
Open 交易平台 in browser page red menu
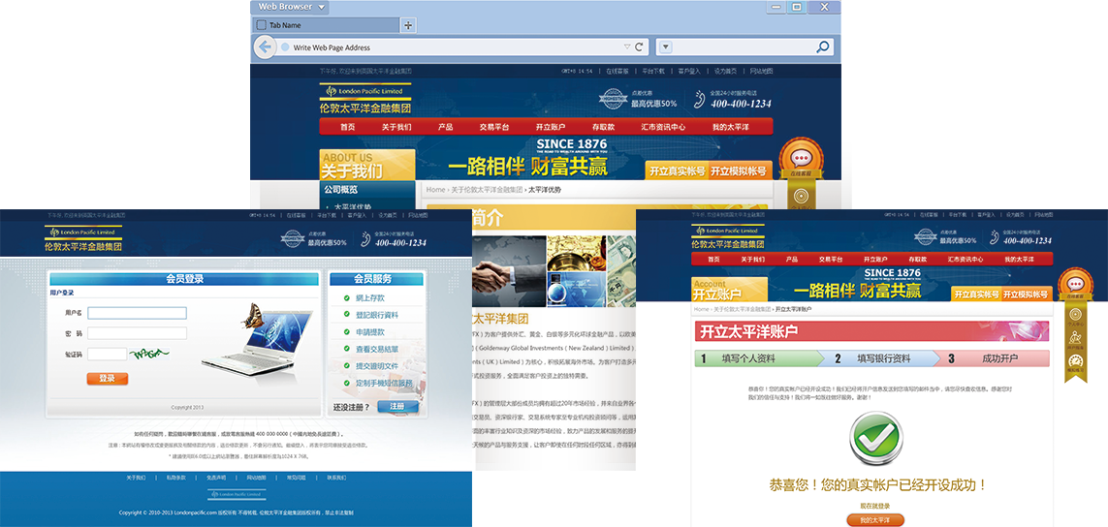494,127
